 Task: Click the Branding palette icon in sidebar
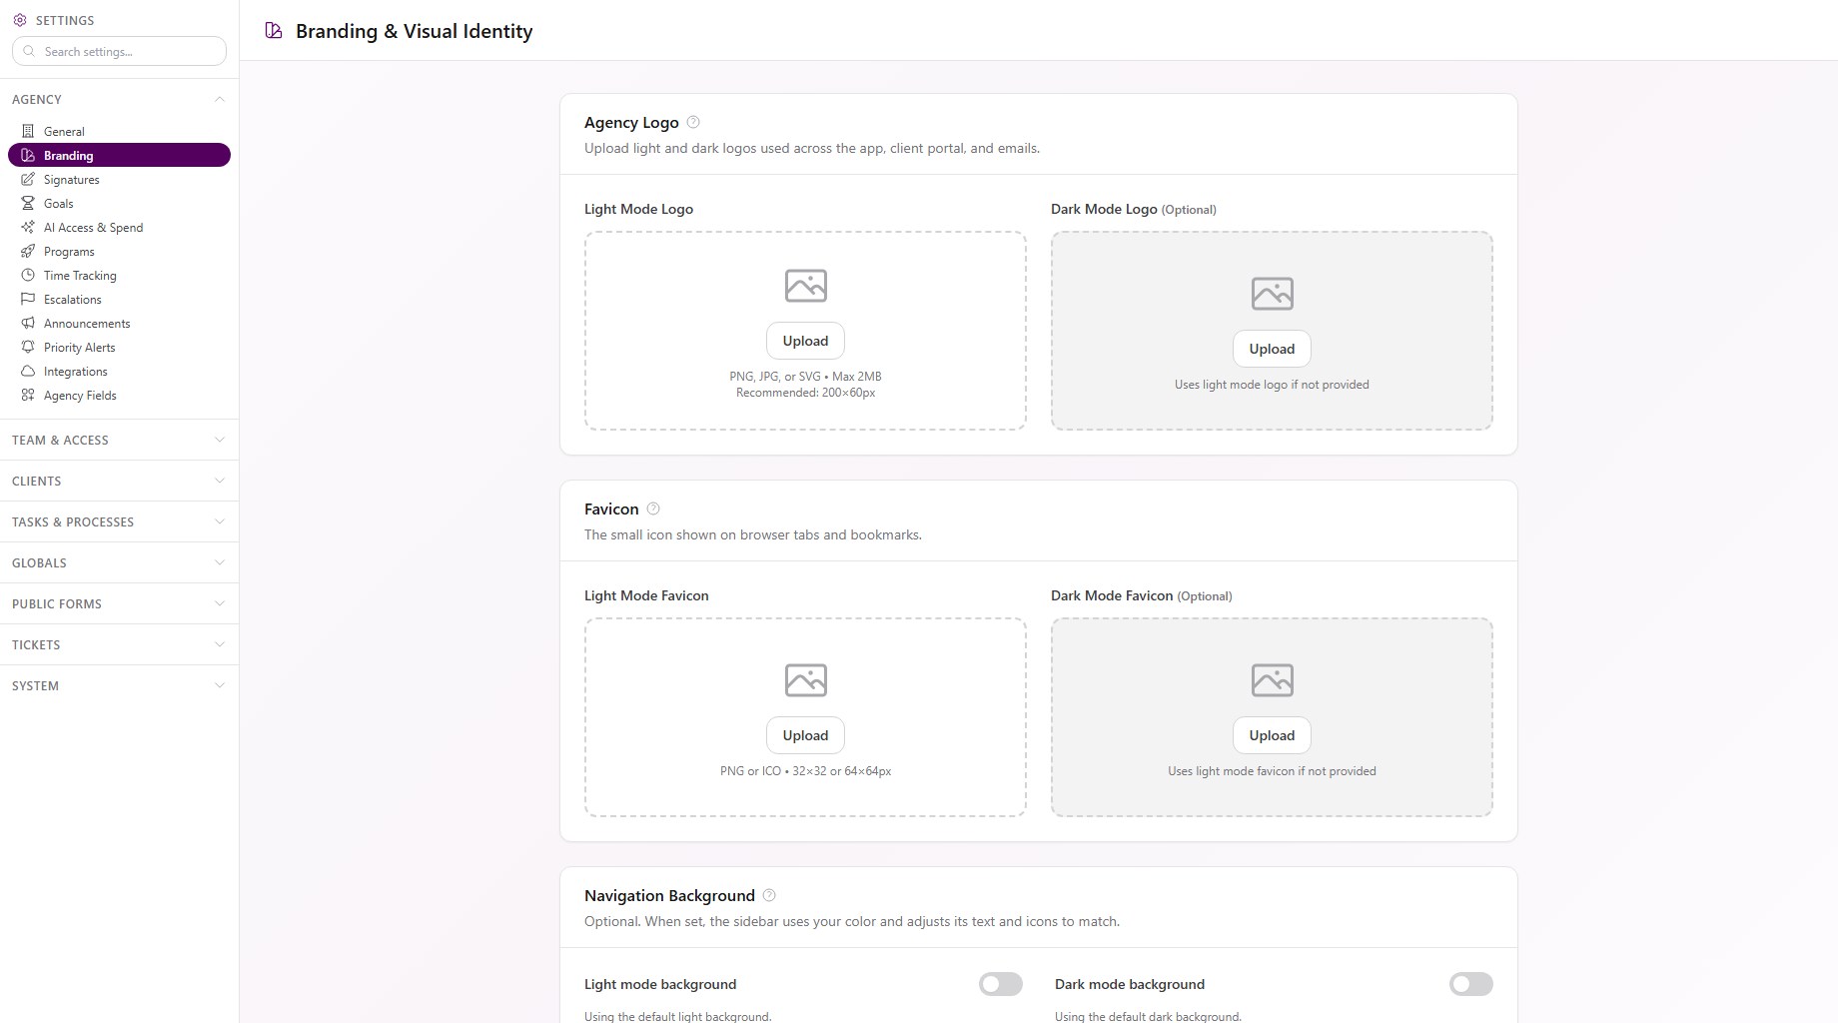[x=28, y=155]
